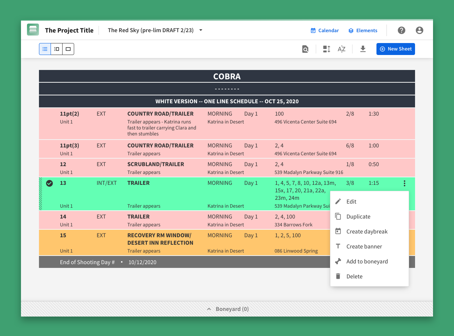Switch to the single panel view toggle
This screenshot has height=336, width=454.
(x=68, y=49)
